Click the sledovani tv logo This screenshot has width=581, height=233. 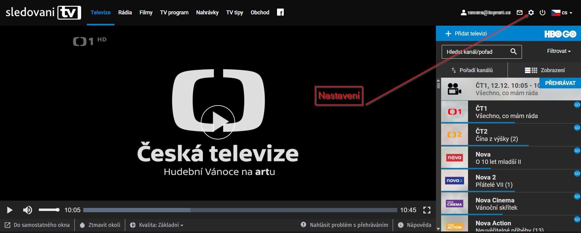coord(43,13)
